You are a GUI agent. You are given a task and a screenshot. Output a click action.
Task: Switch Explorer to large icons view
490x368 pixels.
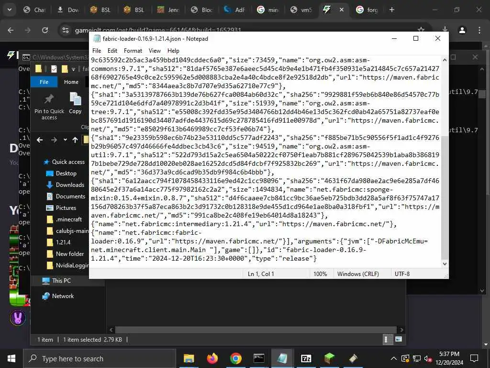click(x=399, y=339)
